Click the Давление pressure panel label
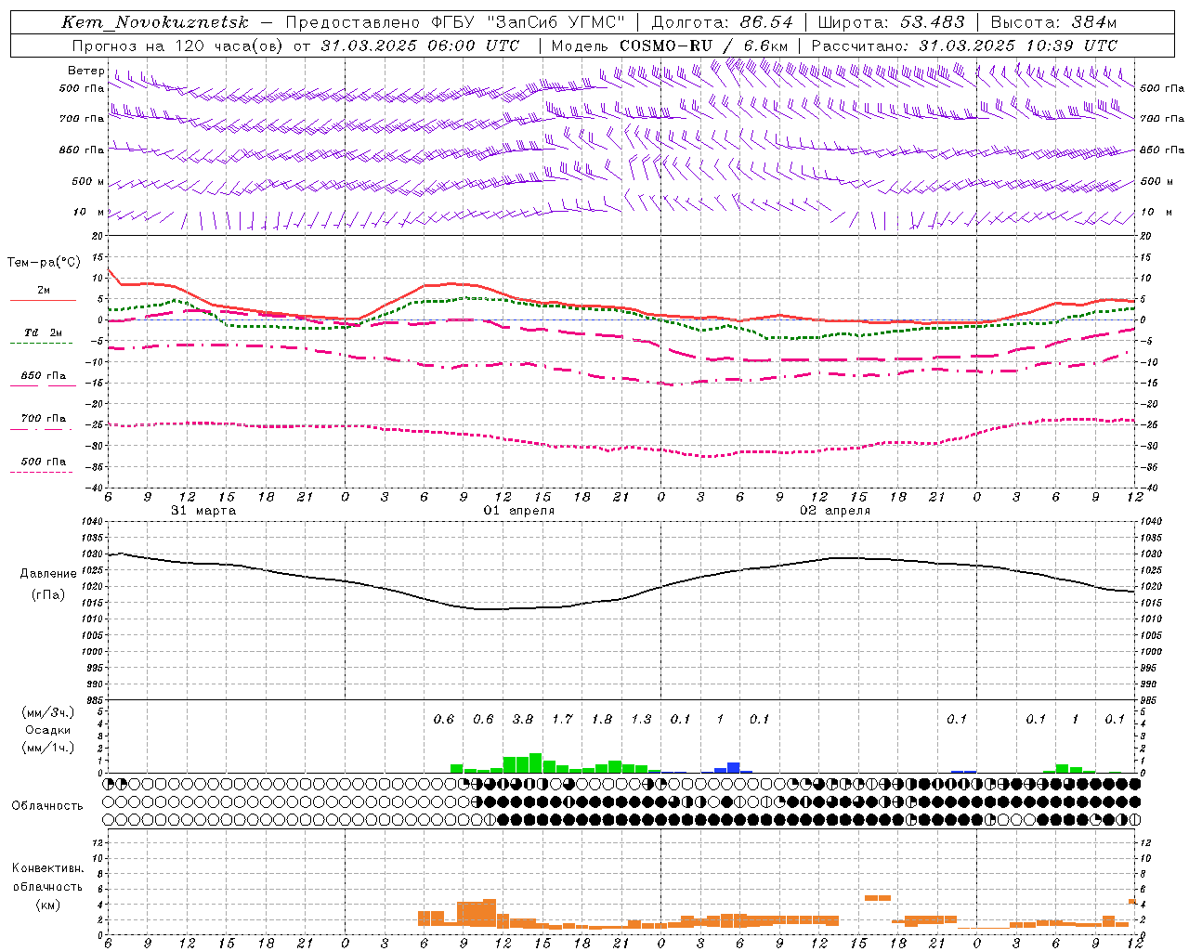1189x951 pixels. (48, 574)
